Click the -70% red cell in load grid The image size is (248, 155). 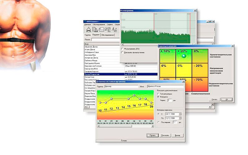click(x=200, y=84)
